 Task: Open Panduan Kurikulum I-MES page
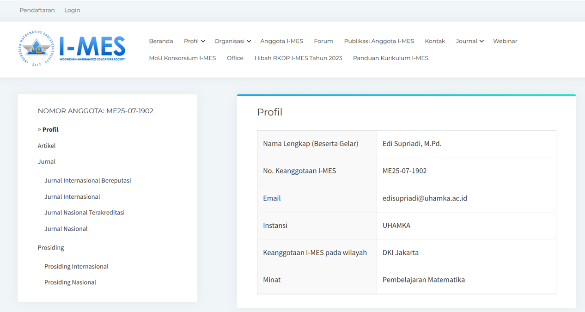(x=390, y=58)
